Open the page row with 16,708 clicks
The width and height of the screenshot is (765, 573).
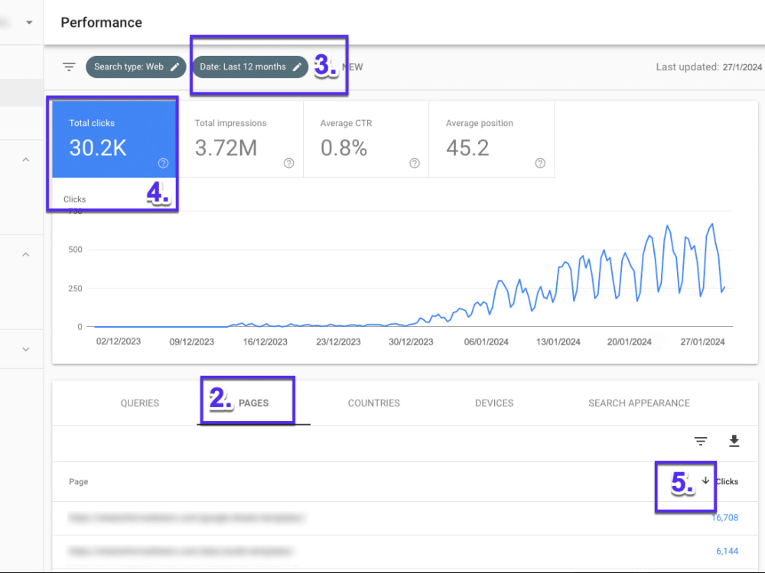[x=405, y=518]
